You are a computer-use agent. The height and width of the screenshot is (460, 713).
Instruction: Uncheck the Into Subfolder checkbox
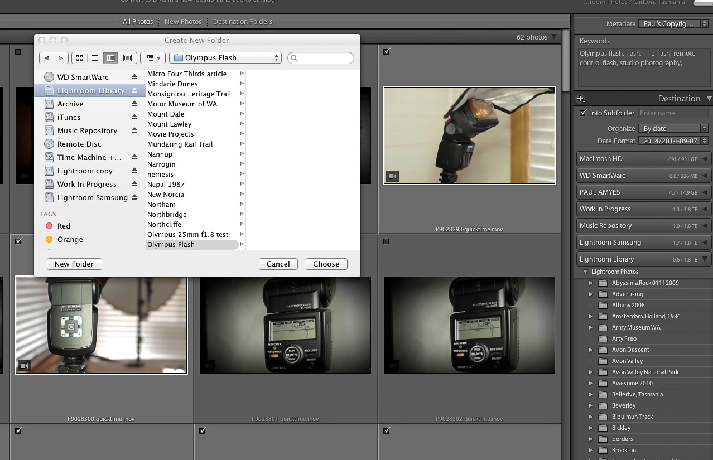(584, 113)
